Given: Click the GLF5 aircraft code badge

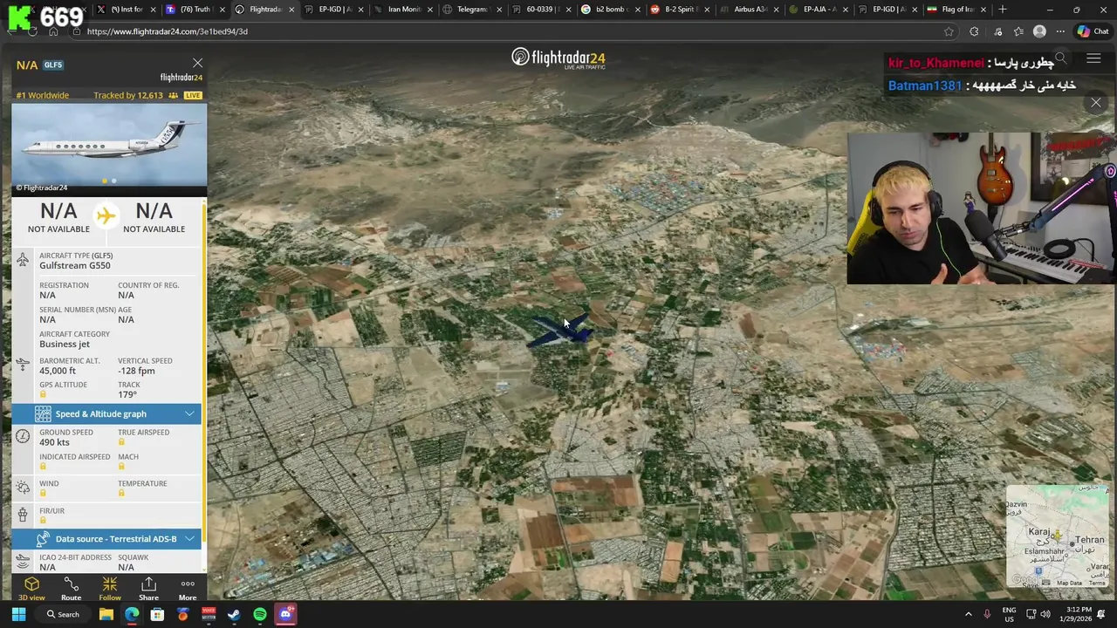Looking at the screenshot, I should pos(53,65).
